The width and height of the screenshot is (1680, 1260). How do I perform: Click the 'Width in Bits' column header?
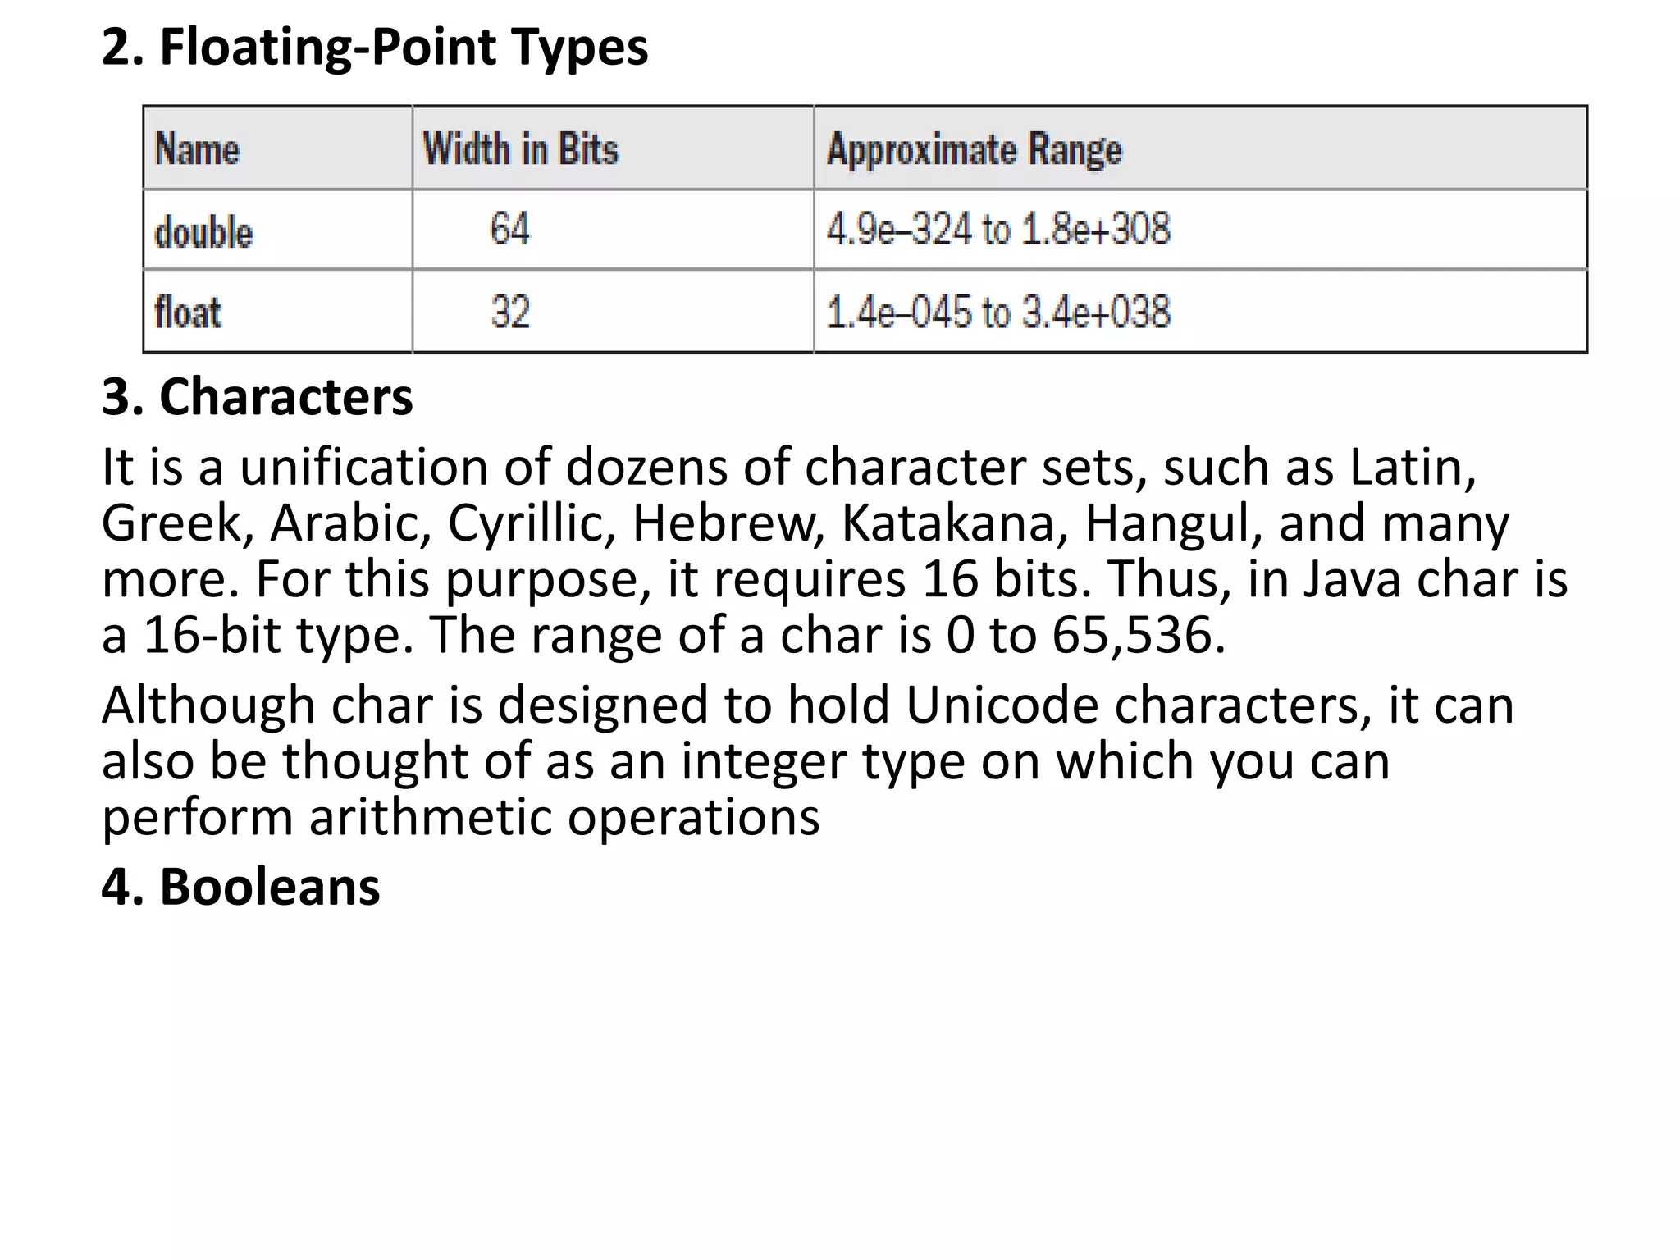click(x=613, y=148)
